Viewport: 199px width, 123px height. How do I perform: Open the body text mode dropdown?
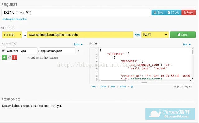(x=187, y=44)
